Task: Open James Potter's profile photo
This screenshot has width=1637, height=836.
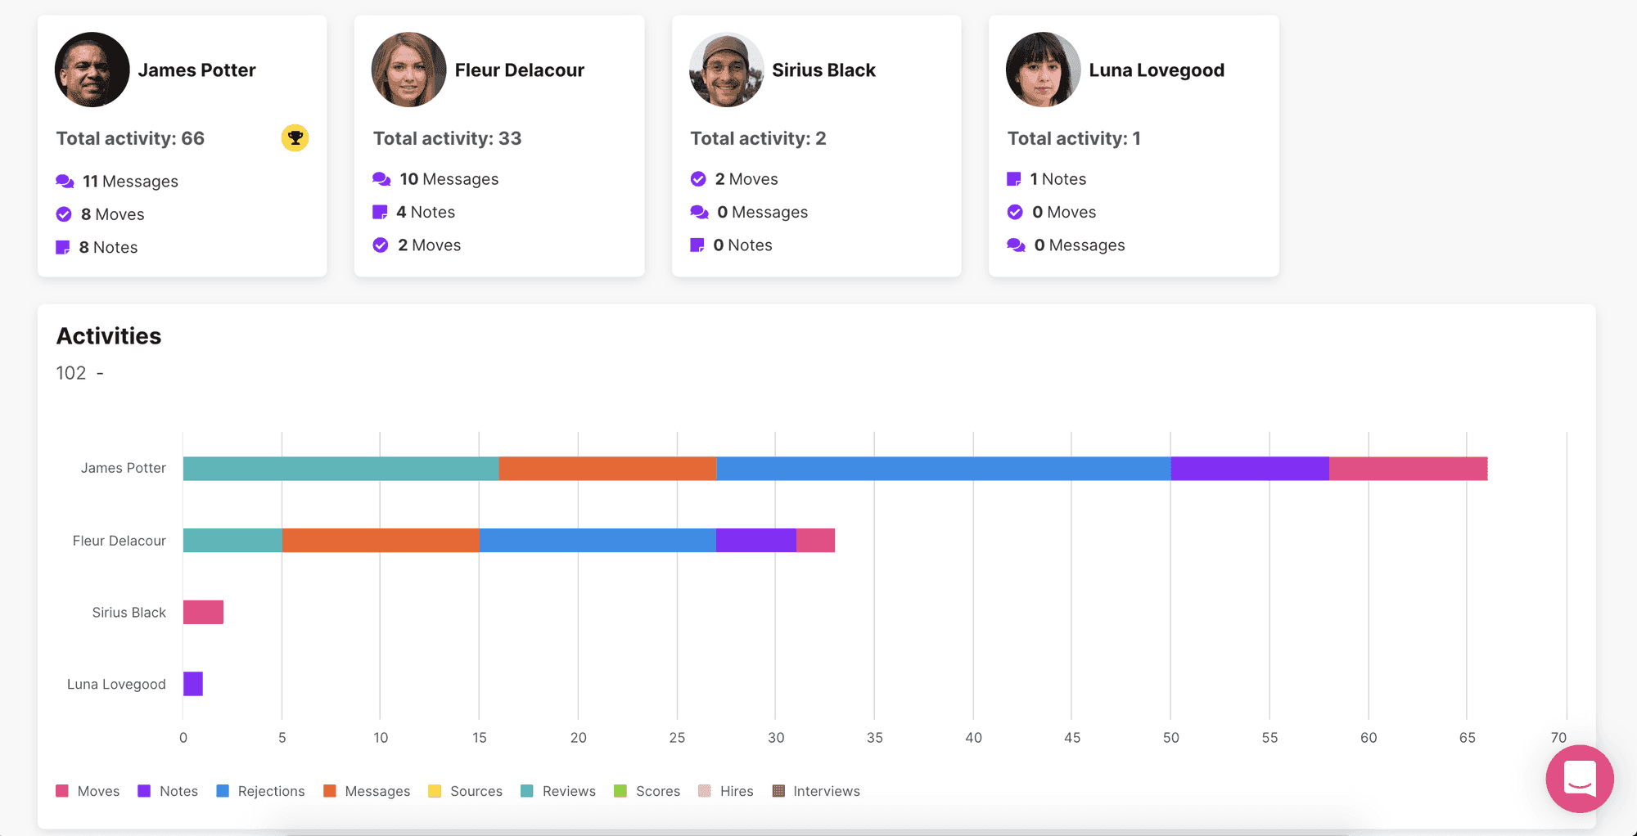Action: (92, 70)
